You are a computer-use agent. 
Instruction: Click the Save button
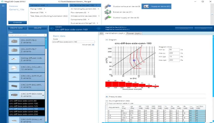click(x=203, y=28)
